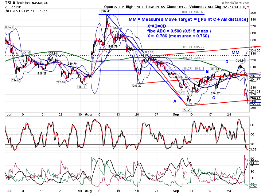Click the 276.67 price callout

[215, 93]
